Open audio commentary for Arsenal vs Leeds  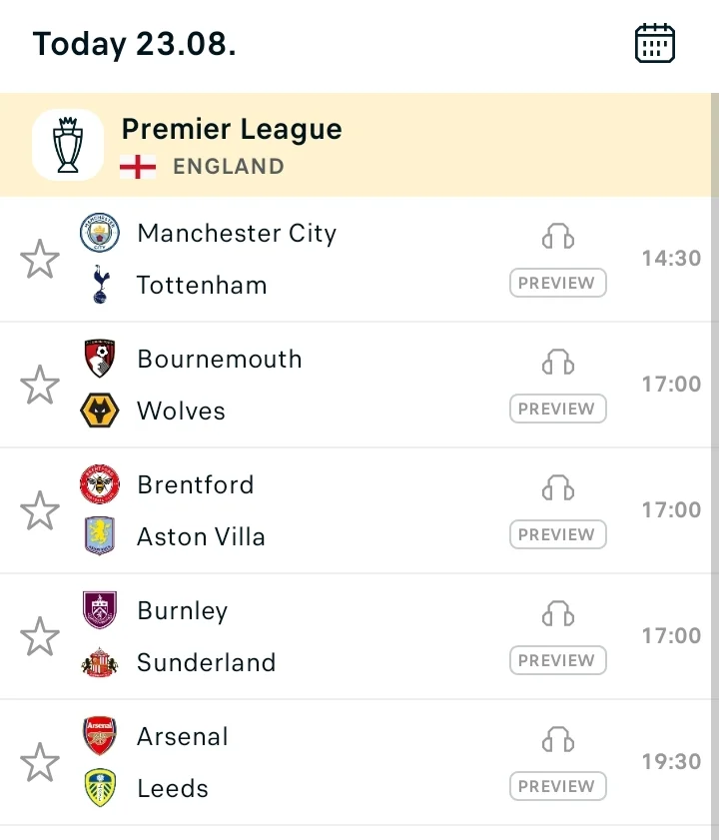tap(558, 739)
